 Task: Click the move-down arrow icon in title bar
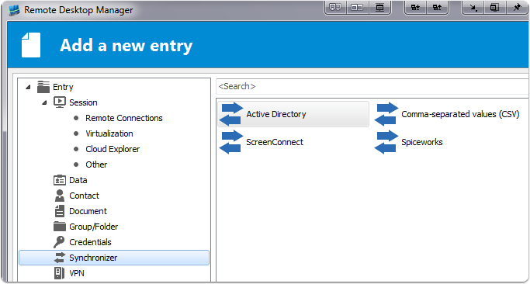point(415,8)
